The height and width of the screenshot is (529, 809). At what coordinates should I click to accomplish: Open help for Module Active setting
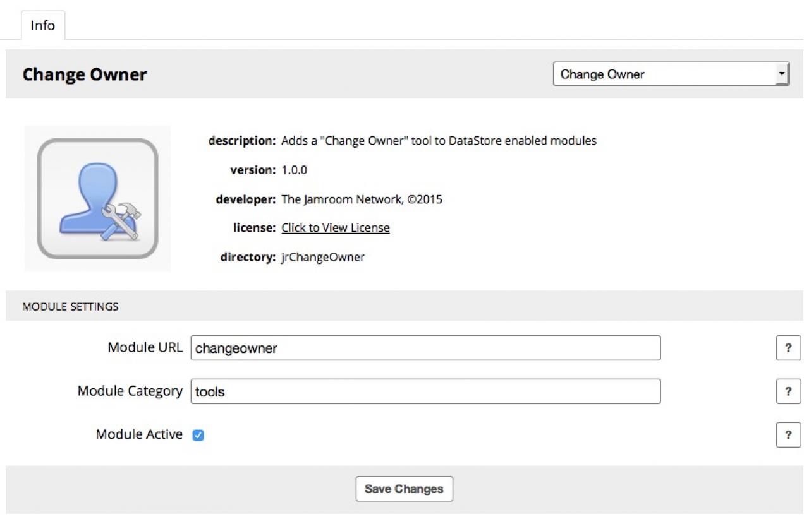(788, 435)
